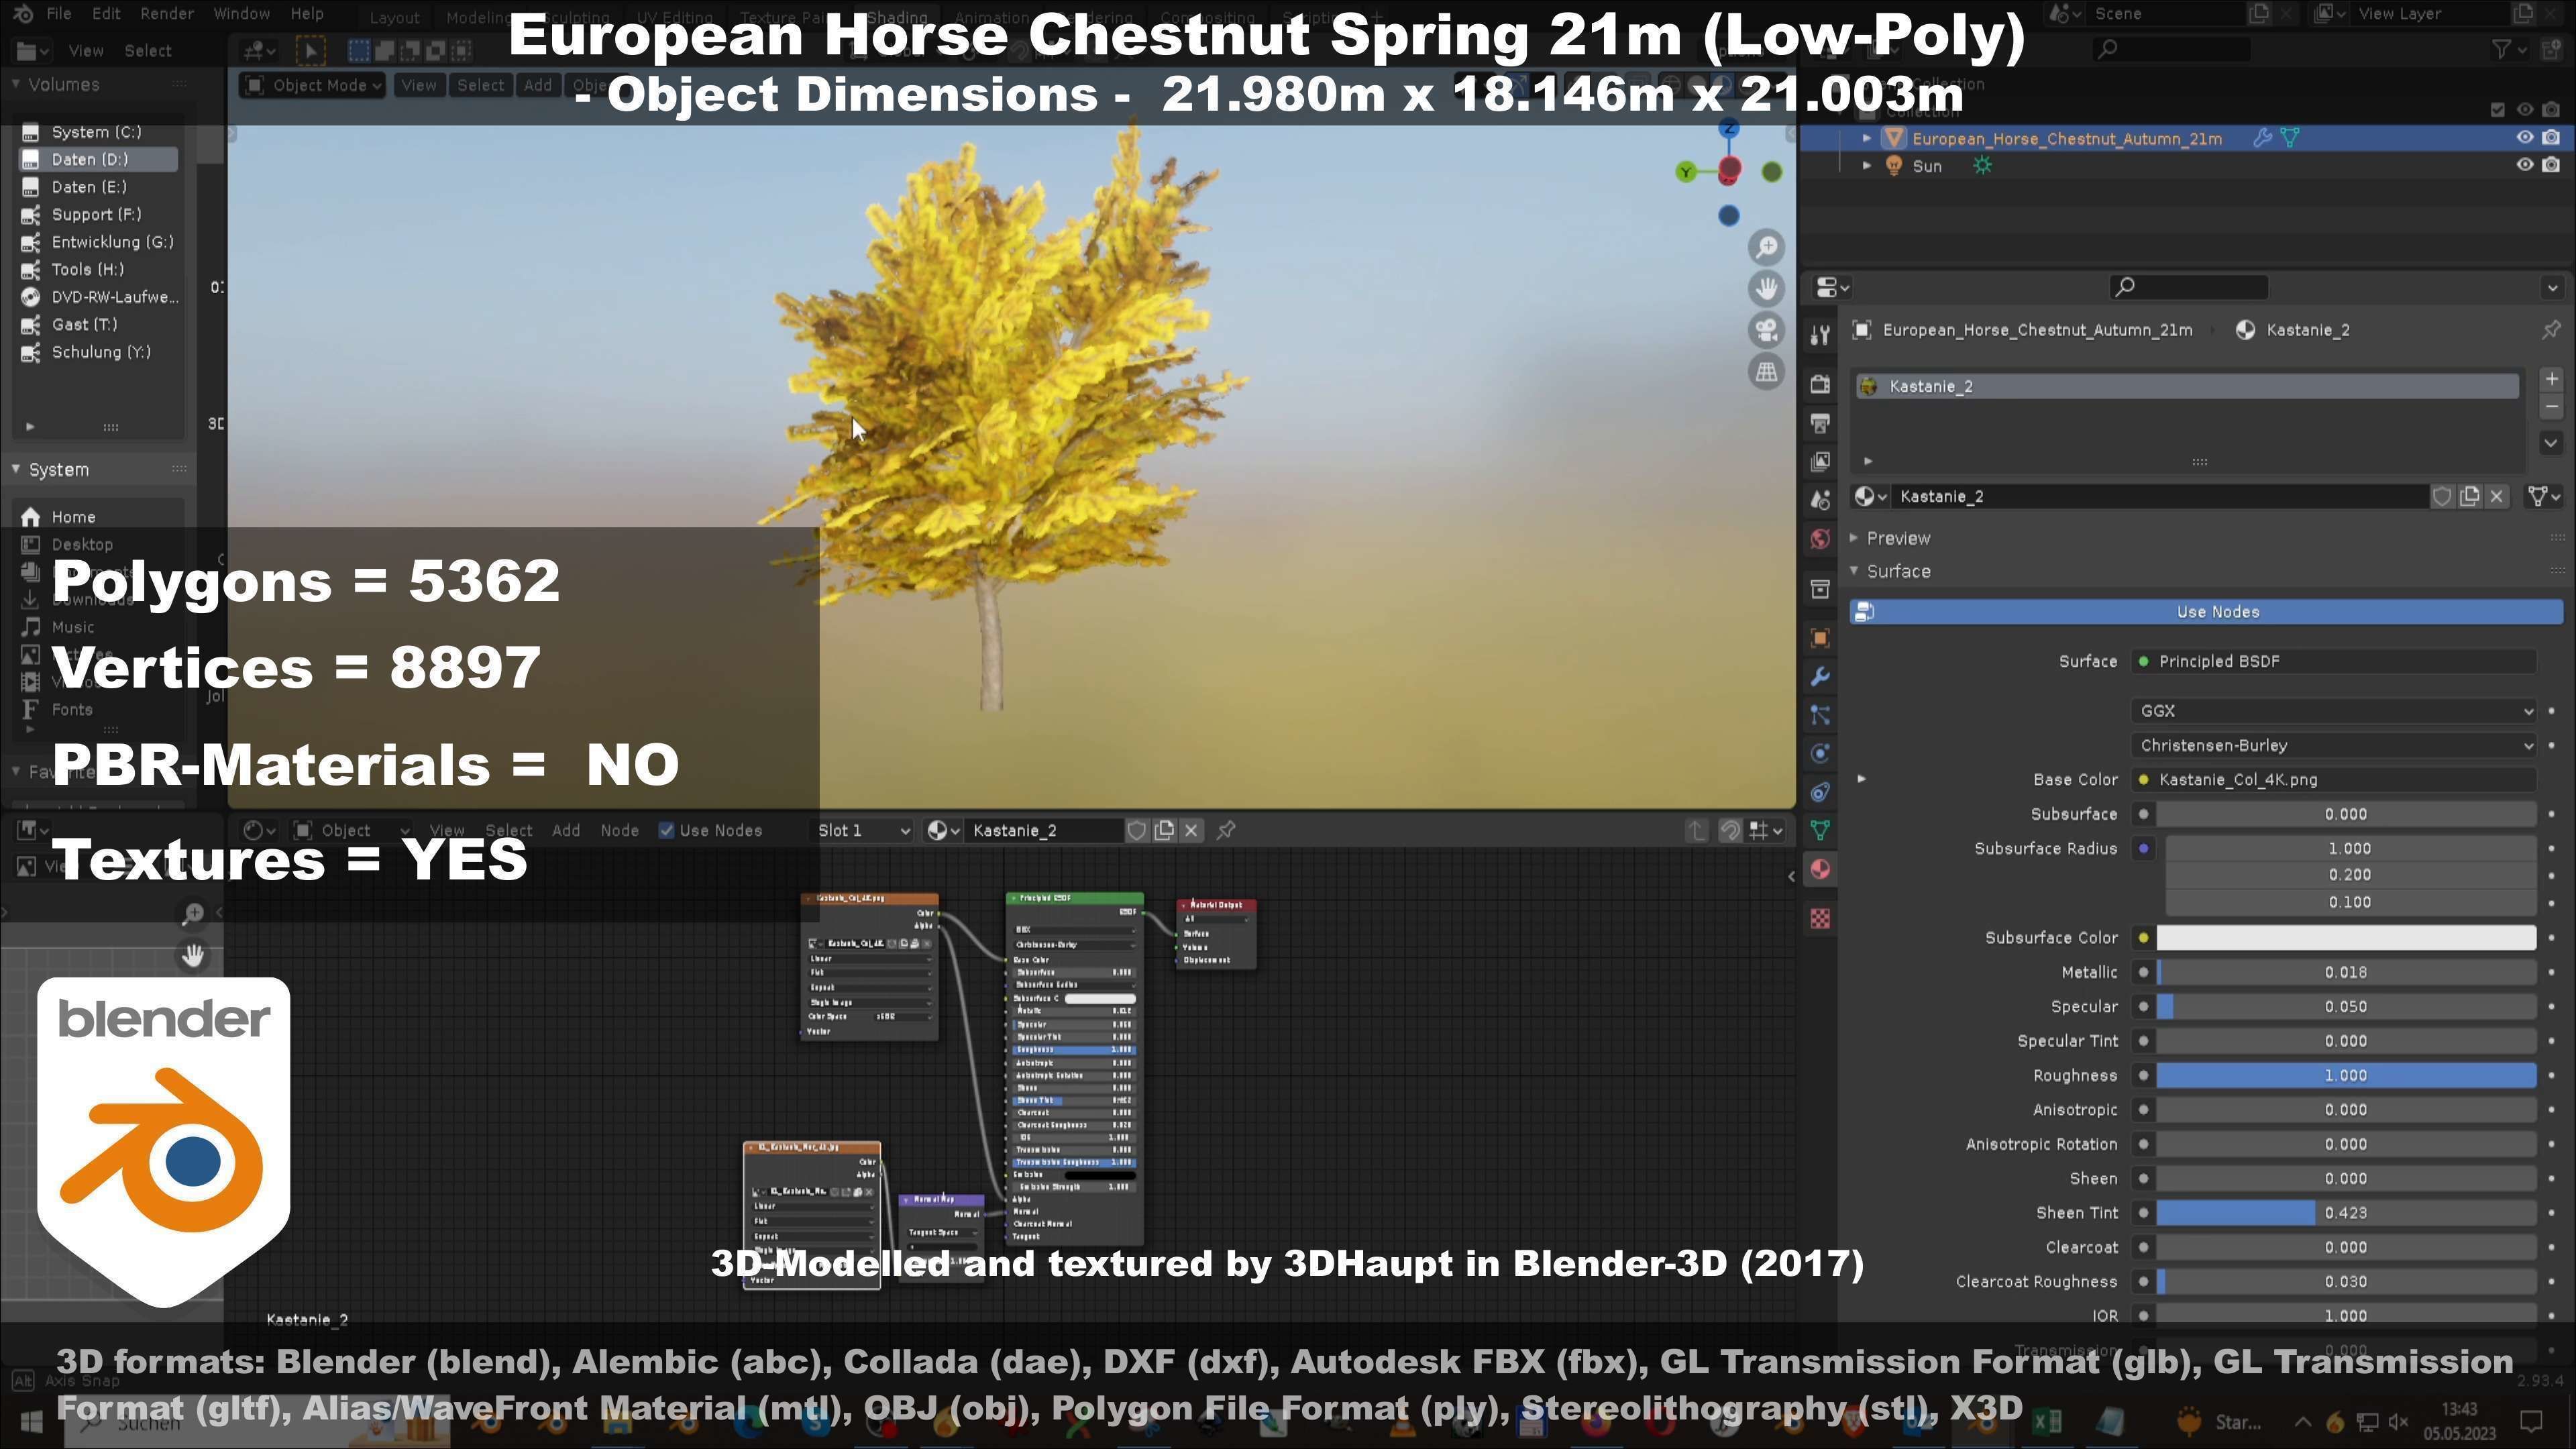Click the Y axis on navigation gizmo
The height and width of the screenshot is (1449, 2576).
1686,172
